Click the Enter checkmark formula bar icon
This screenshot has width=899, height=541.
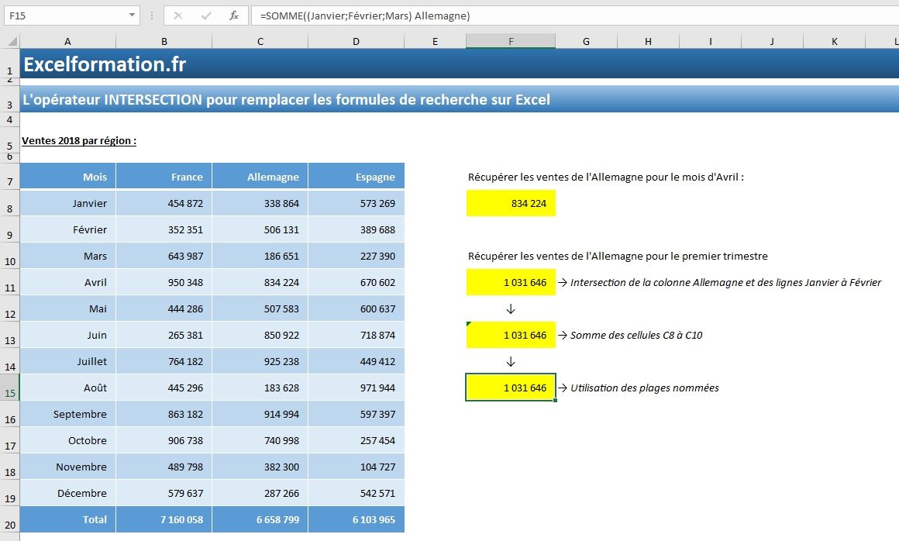[206, 16]
